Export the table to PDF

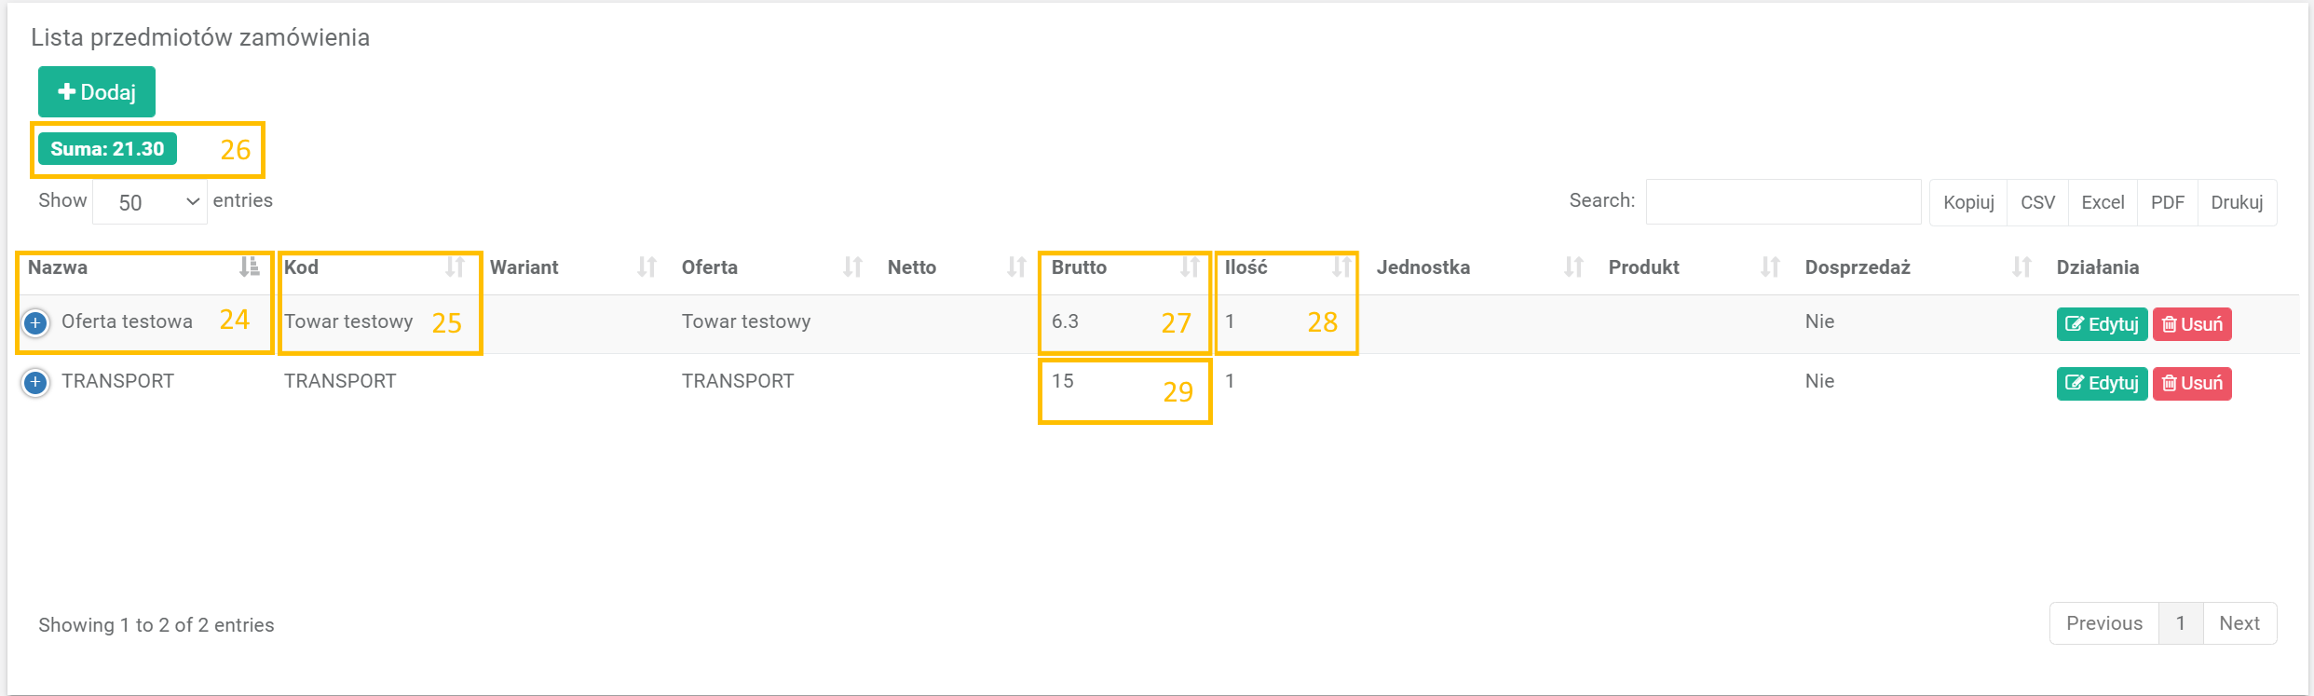pyautogui.click(x=2167, y=202)
